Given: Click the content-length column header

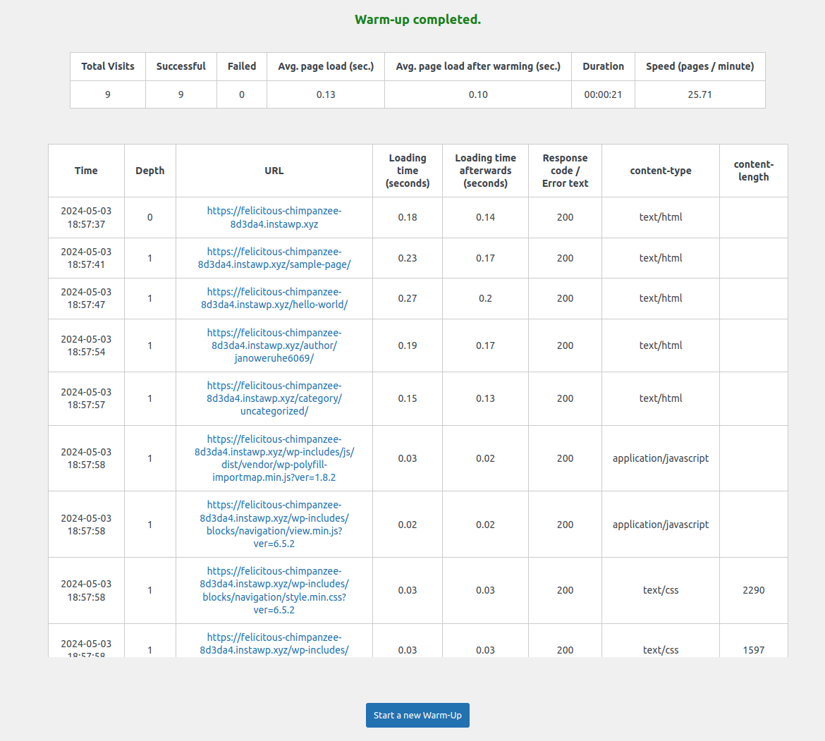Looking at the screenshot, I should point(754,171).
